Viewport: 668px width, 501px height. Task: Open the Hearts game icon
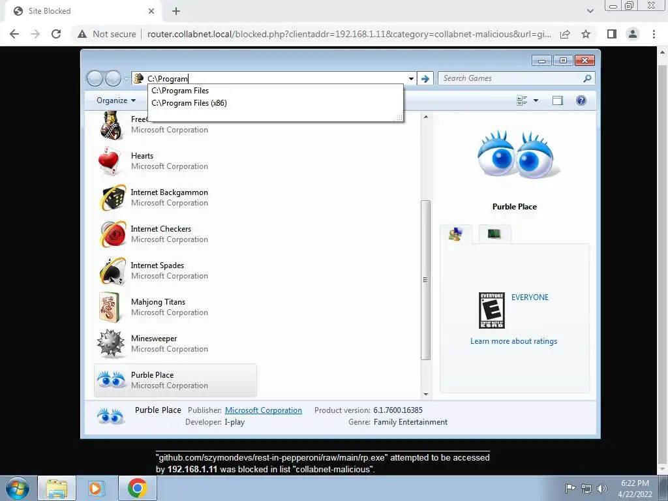tap(111, 162)
